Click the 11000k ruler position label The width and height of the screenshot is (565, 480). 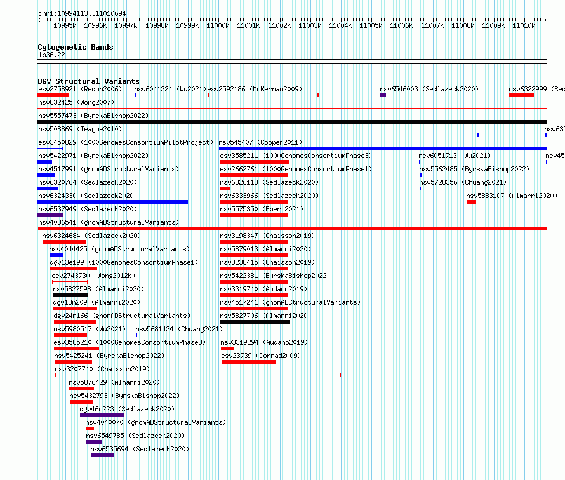point(218,25)
